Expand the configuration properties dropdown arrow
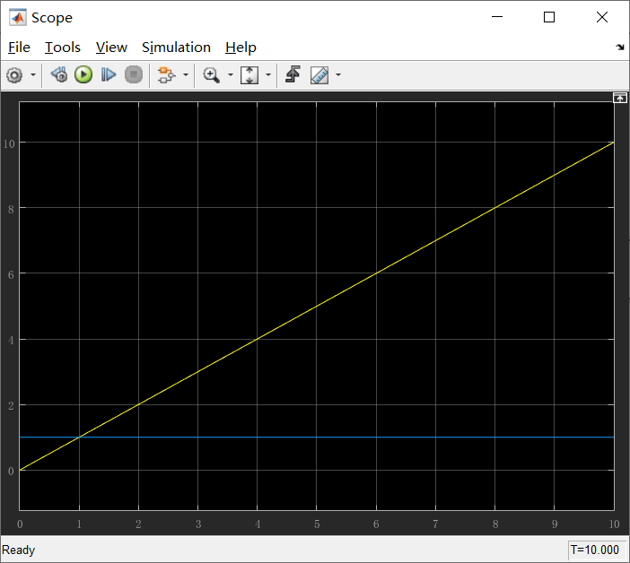The image size is (630, 563). coord(33,75)
